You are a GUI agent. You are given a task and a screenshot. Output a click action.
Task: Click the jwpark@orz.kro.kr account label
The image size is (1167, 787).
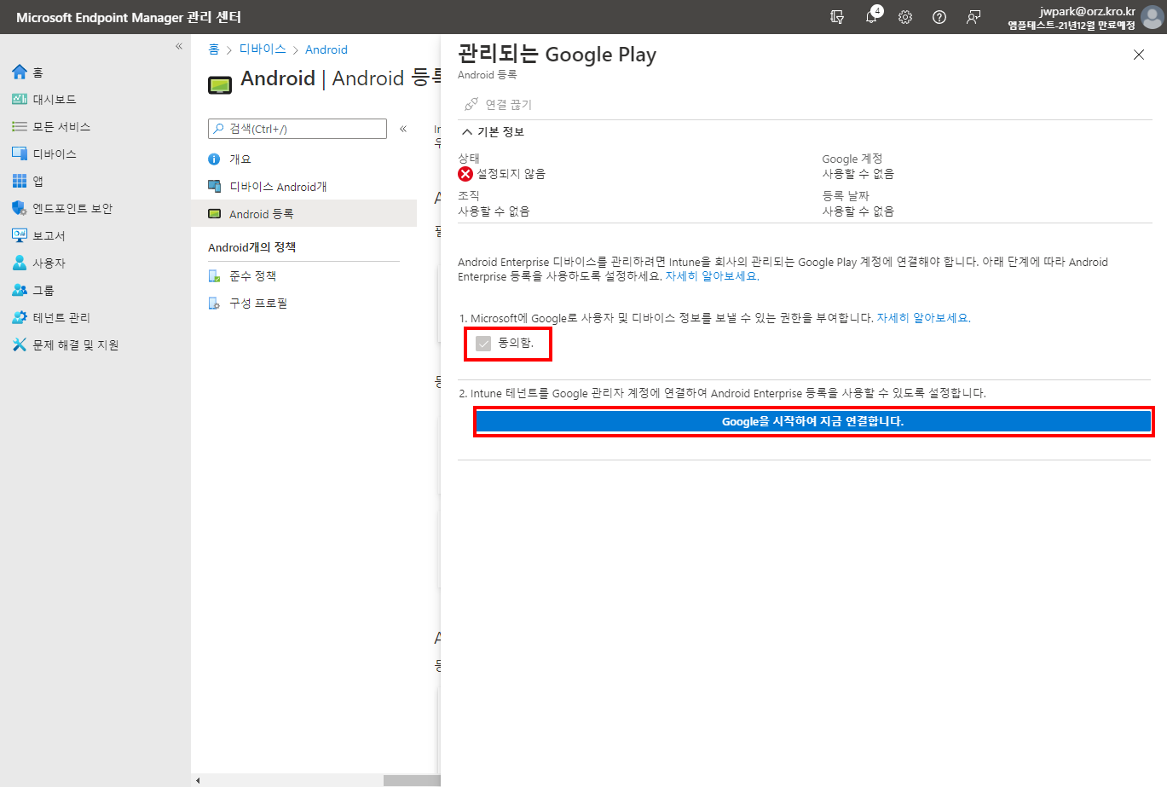click(x=1088, y=11)
